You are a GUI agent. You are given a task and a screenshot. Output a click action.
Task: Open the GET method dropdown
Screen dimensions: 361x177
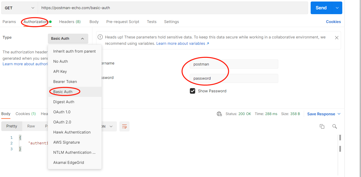[19, 8]
